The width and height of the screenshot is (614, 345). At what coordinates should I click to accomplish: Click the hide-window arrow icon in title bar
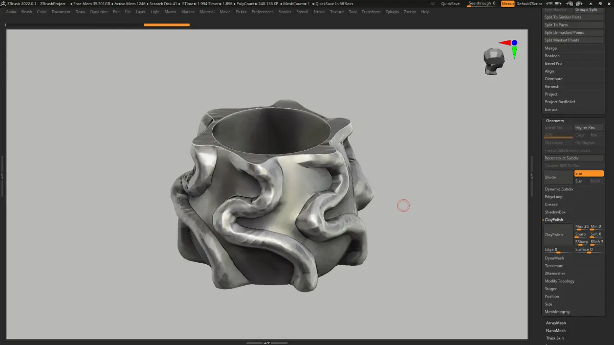591,4
